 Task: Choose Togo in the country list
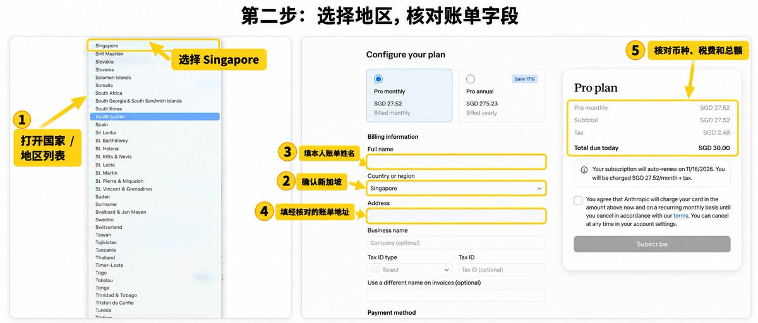click(x=101, y=273)
